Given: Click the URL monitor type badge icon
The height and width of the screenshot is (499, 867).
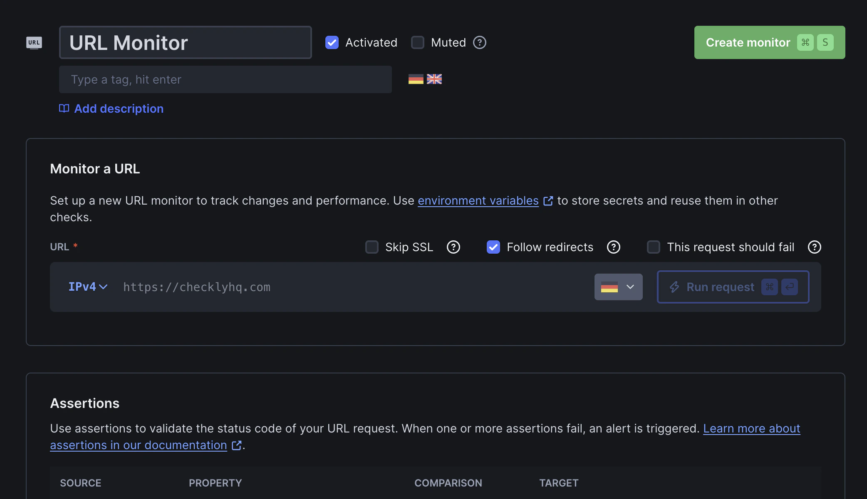Looking at the screenshot, I should click(34, 42).
